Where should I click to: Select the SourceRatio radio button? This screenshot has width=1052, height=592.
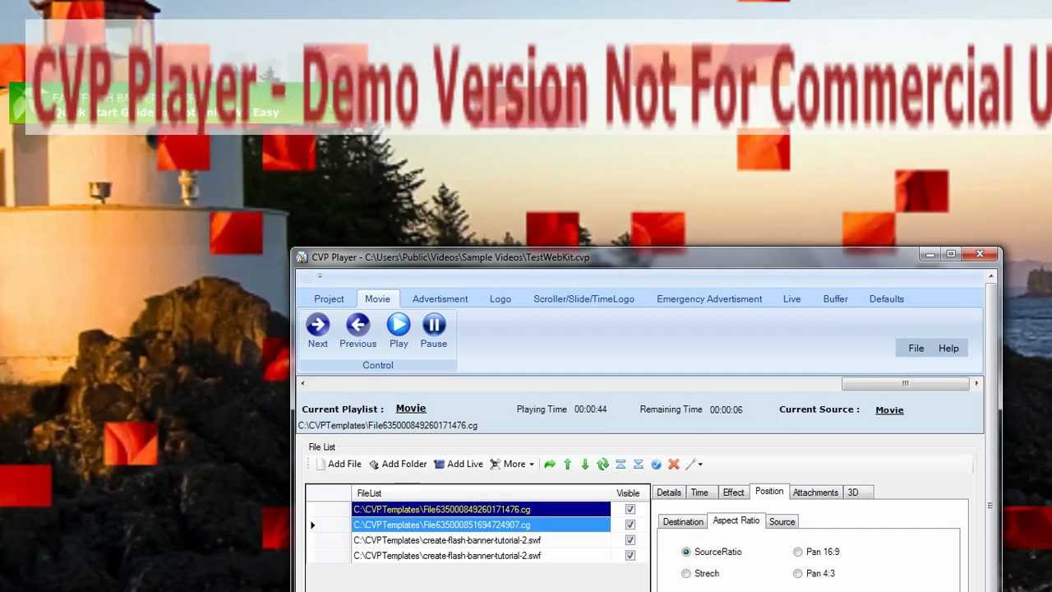point(686,552)
